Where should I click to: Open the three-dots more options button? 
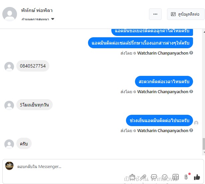[x=155, y=14]
